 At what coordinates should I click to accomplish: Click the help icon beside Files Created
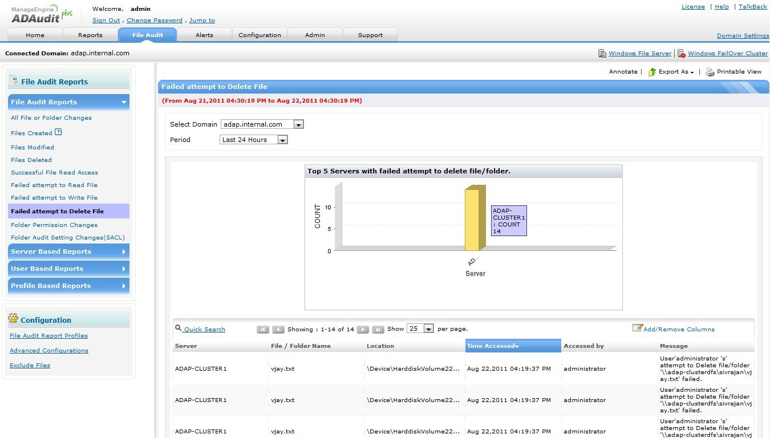coord(58,132)
